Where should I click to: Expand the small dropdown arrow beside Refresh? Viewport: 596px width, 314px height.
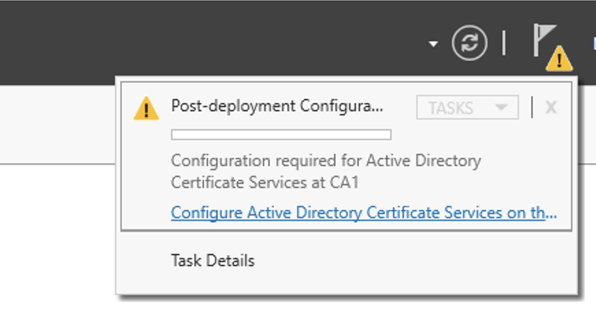coord(433,44)
